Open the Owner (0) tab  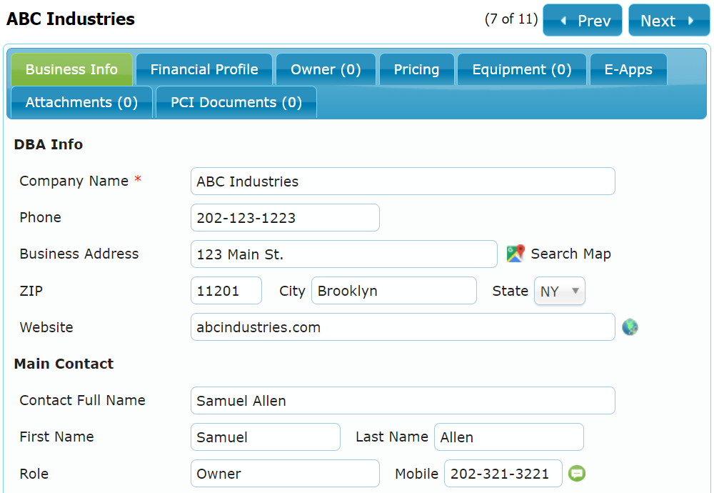pos(326,69)
